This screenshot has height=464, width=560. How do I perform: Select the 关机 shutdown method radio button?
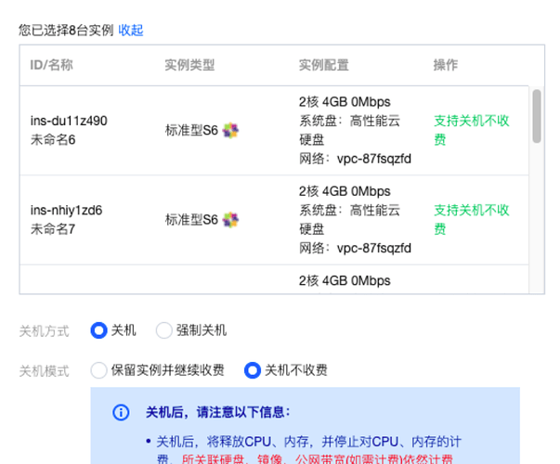coord(99,330)
